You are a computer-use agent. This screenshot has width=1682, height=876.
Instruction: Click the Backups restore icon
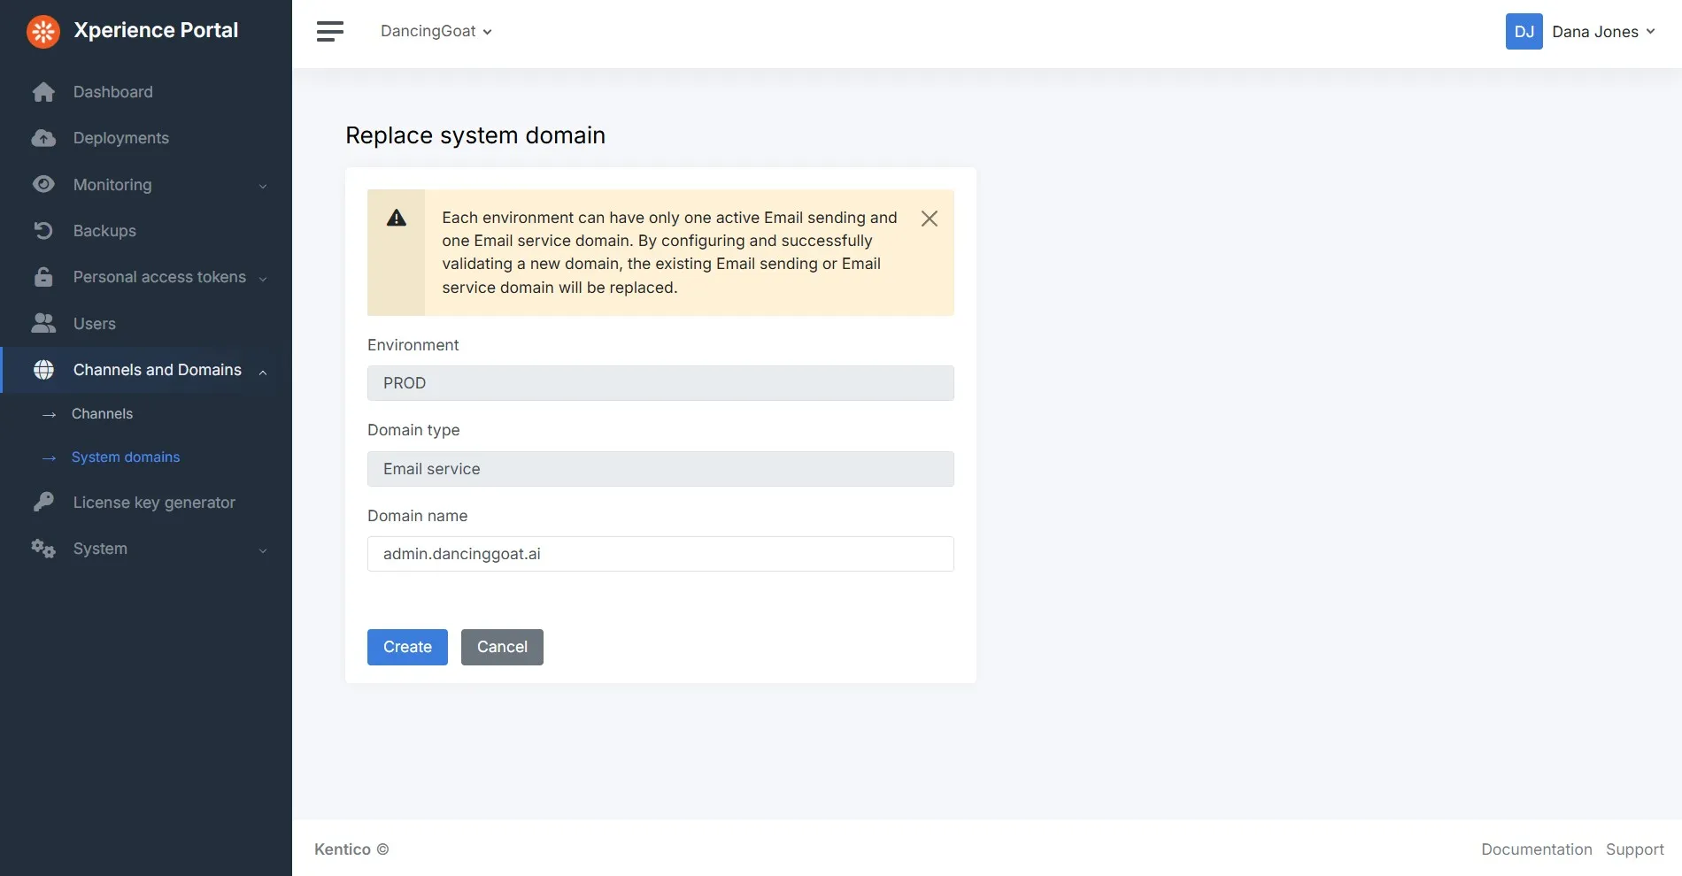click(x=43, y=231)
